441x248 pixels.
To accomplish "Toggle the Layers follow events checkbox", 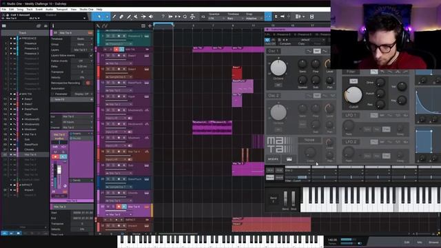I will point(90,56).
